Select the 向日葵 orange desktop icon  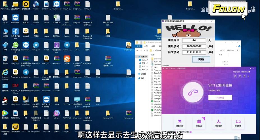67,60
